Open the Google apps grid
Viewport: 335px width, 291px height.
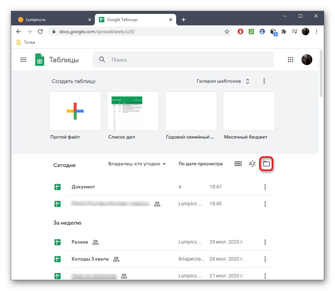290,60
